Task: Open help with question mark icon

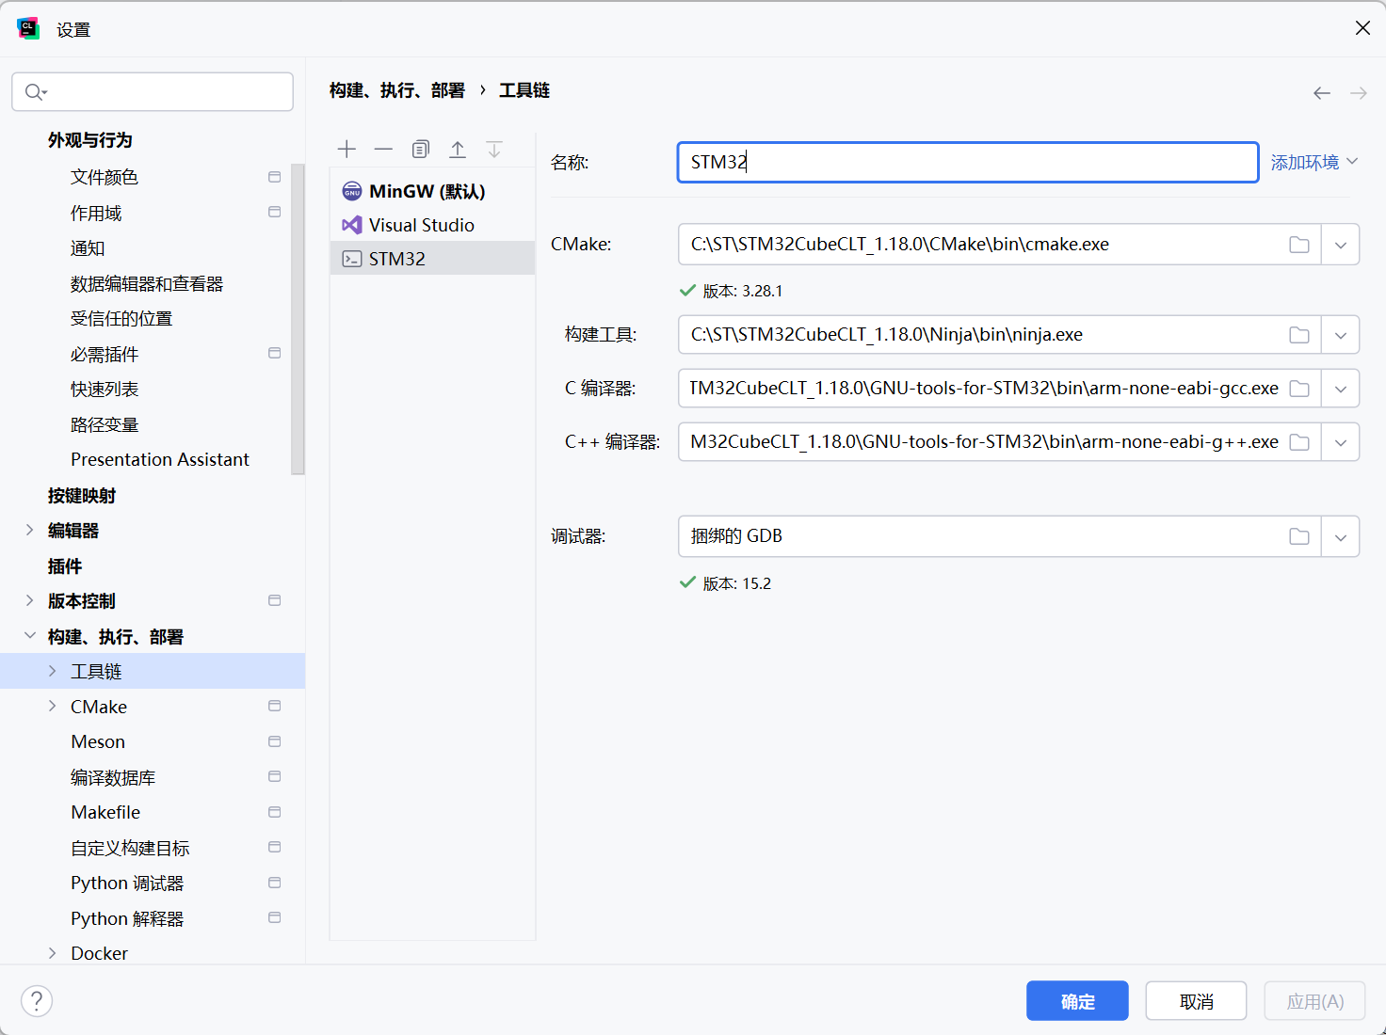Action: (x=37, y=1001)
